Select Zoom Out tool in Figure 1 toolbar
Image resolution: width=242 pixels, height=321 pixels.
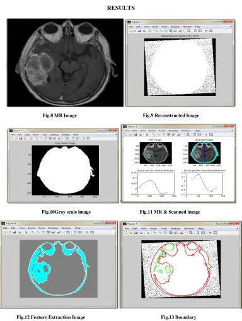(x=161, y=31)
